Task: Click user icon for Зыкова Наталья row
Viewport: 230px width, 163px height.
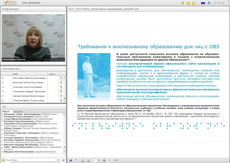Action: coord(61,96)
